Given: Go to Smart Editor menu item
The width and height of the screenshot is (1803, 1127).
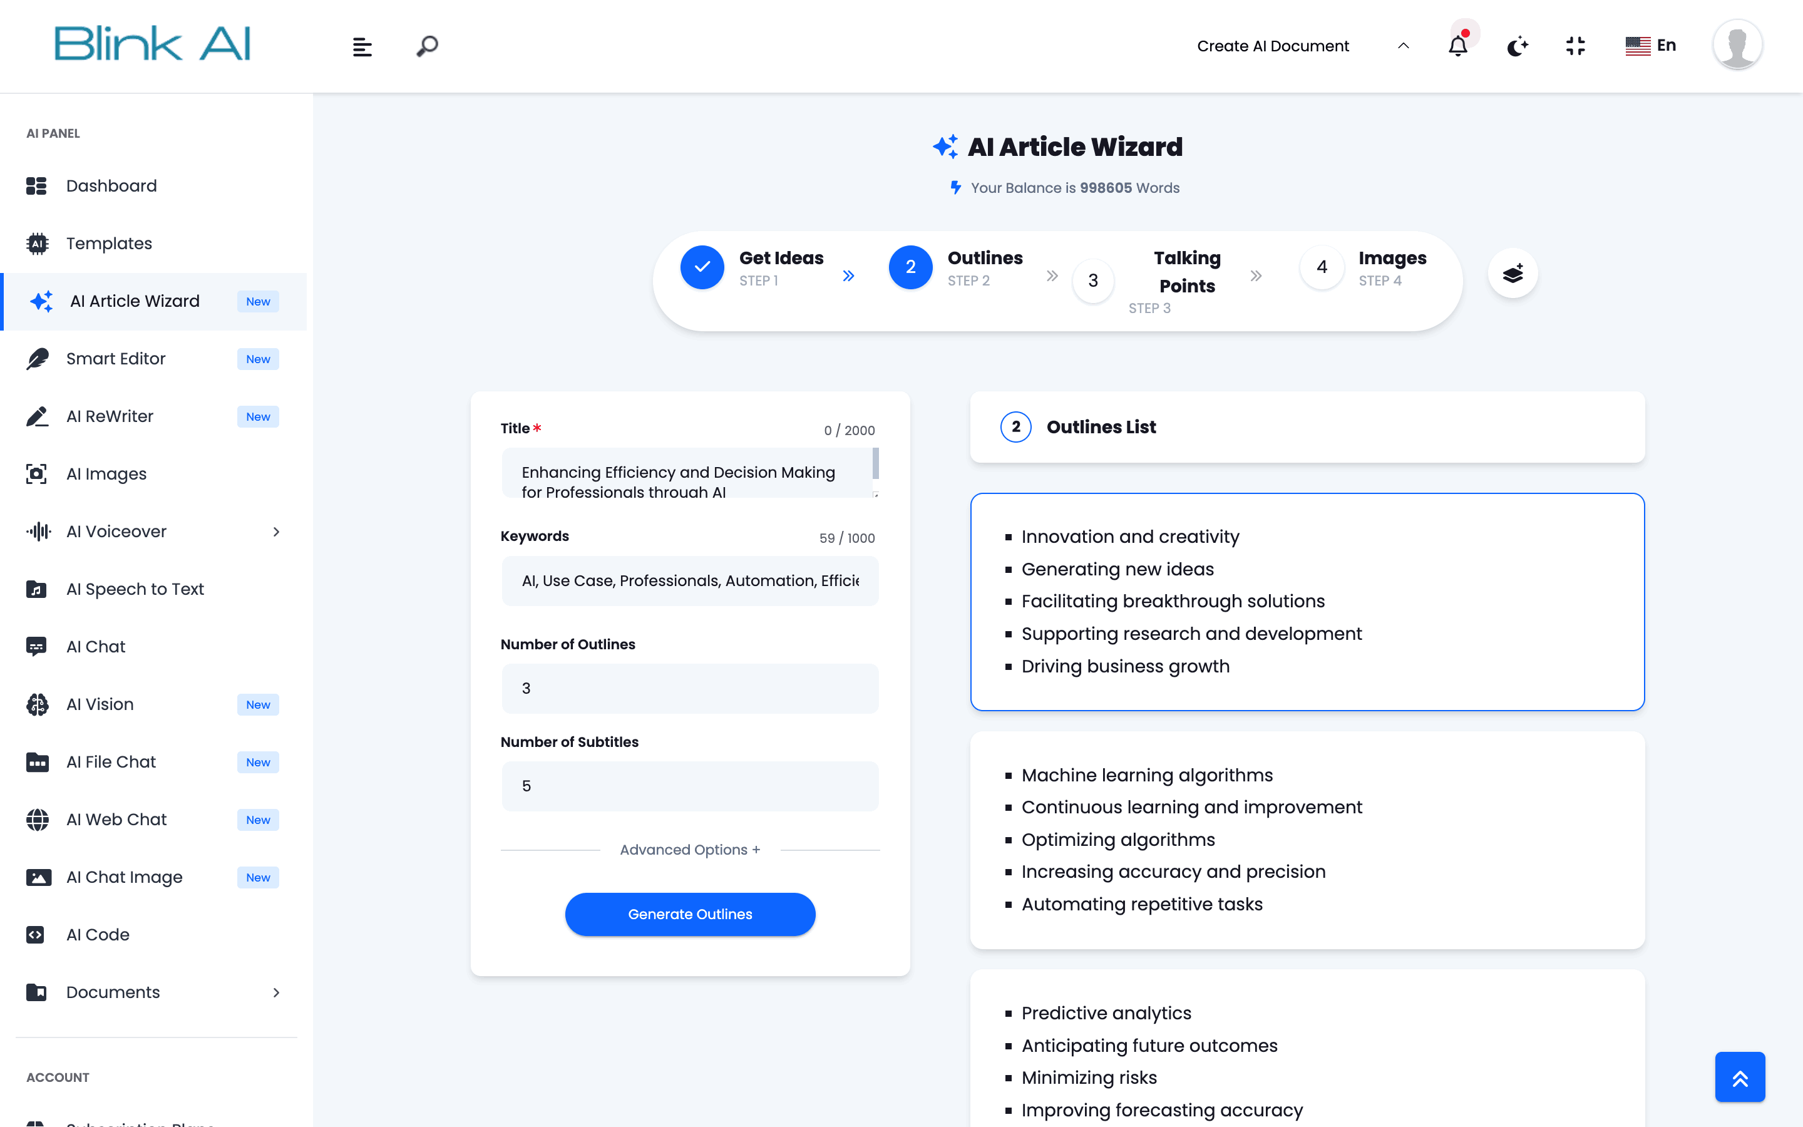Looking at the screenshot, I should coord(115,359).
